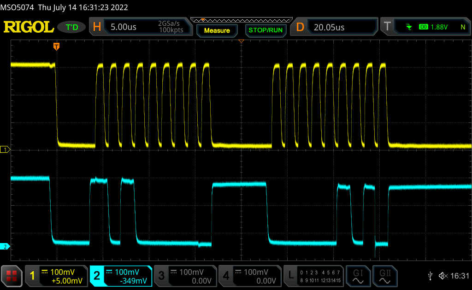Toggle channel 1 at 100mV
This screenshot has height=290, width=472.
(x=56, y=276)
